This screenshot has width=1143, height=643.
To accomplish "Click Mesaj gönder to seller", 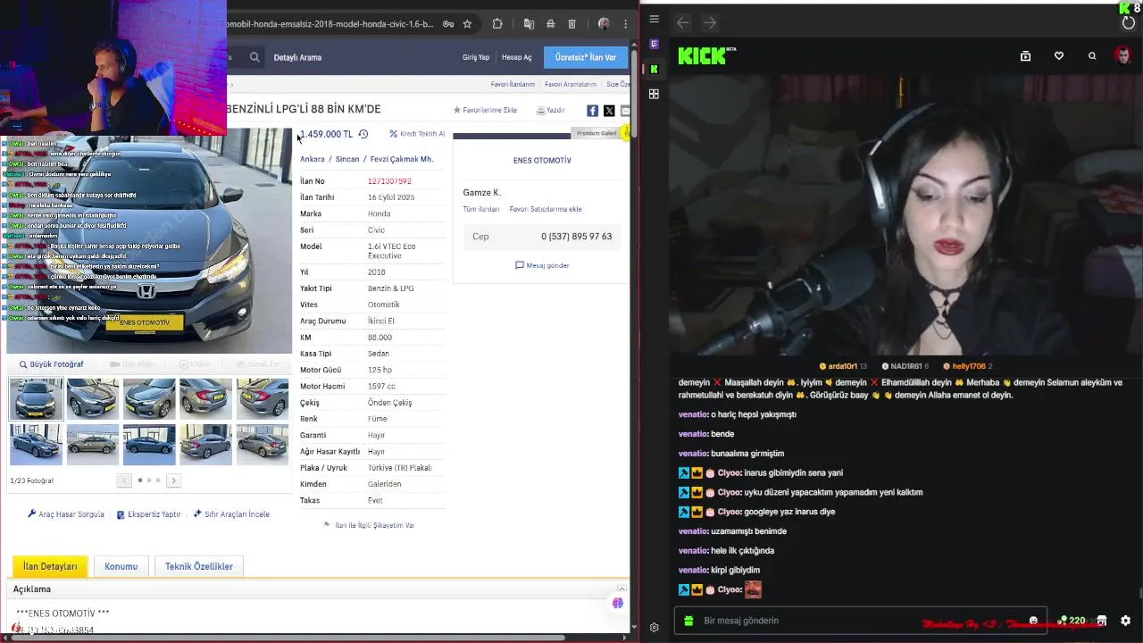I will pos(542,265).
